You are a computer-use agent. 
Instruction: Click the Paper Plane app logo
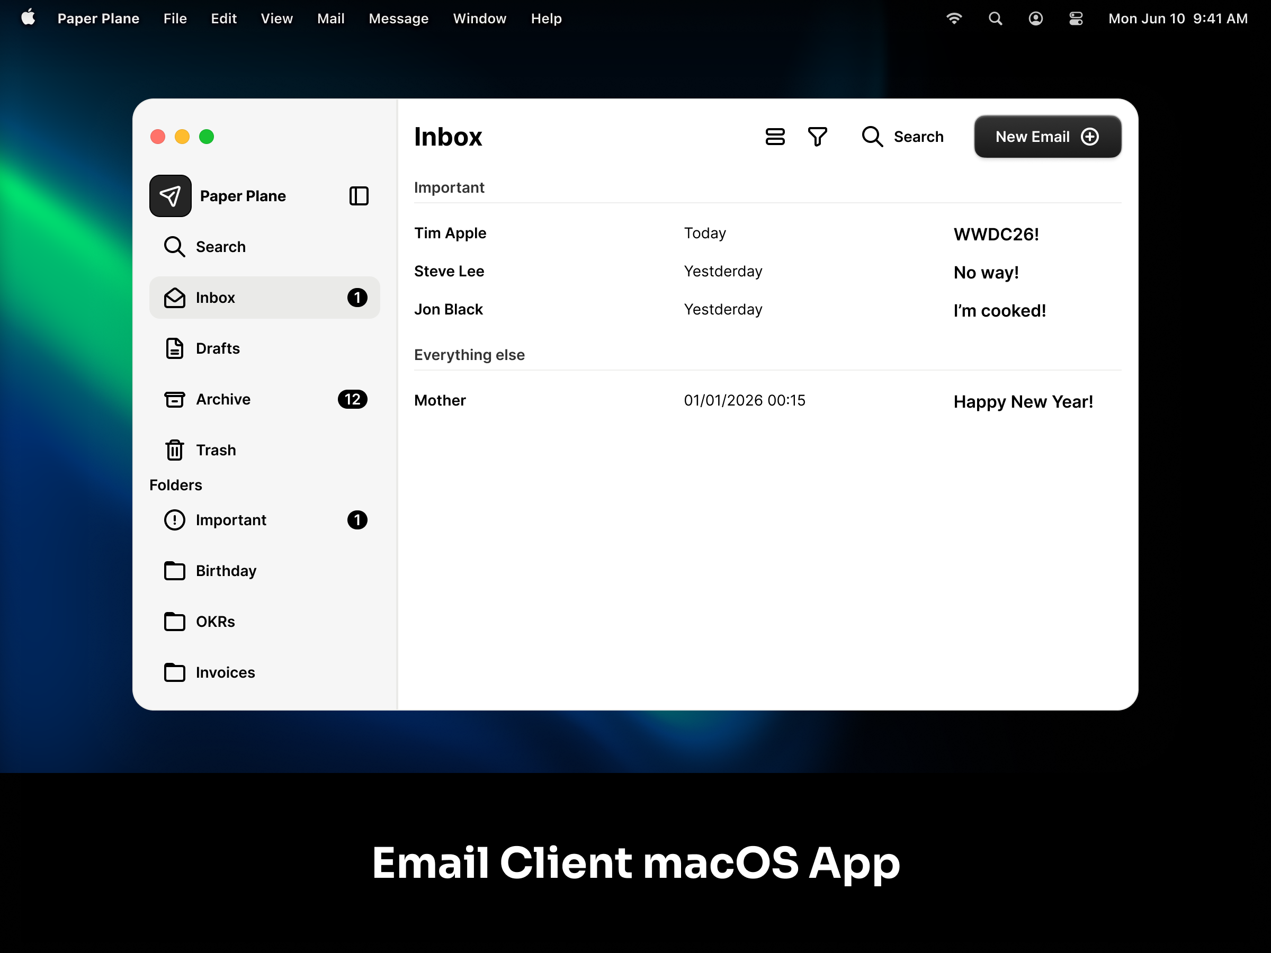[x=170, y=196]
